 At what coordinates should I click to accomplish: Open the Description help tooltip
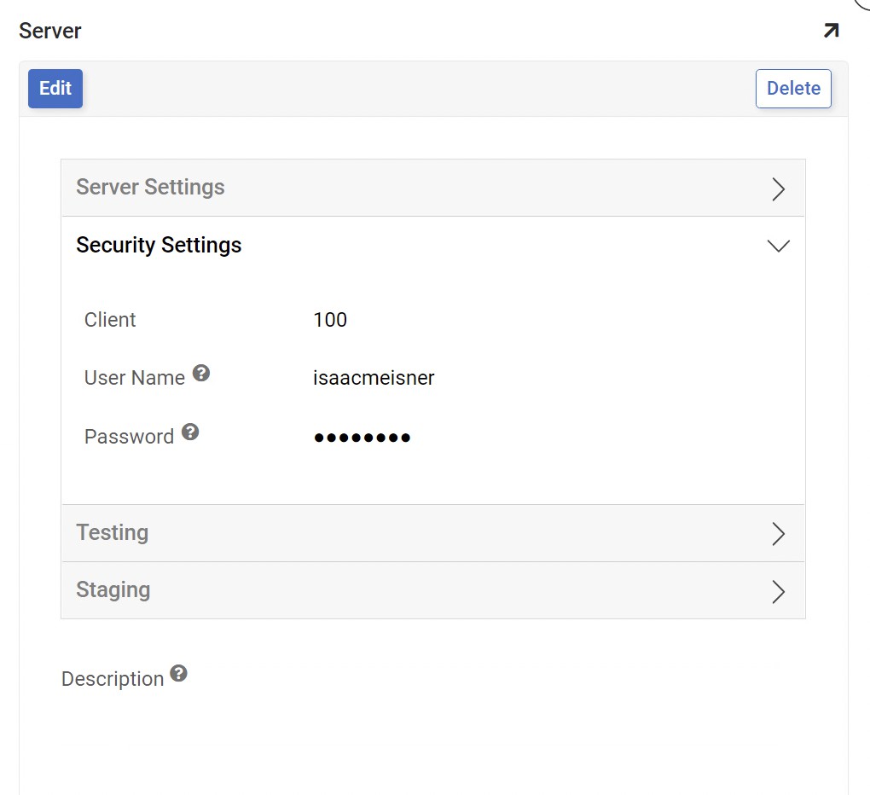pyautogui.click(x=179, y=673)
